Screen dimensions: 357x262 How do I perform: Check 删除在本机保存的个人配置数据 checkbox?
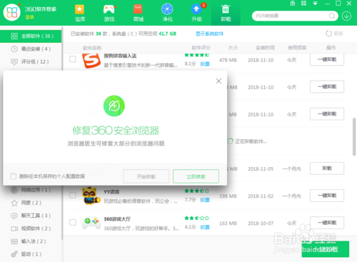tap(14, 176)
